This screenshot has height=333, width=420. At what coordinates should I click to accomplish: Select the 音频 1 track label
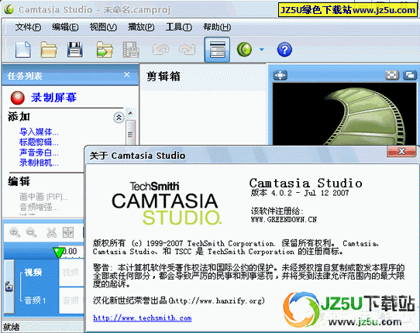pyautogui.click(x=35, y=300)
